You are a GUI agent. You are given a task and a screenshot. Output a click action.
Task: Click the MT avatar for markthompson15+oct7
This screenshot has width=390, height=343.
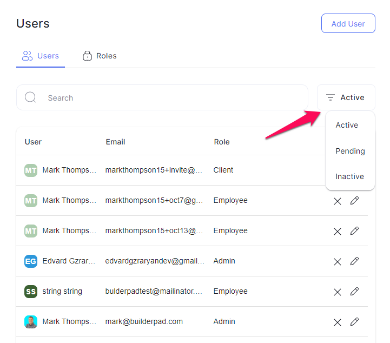(x=31, y=201)
